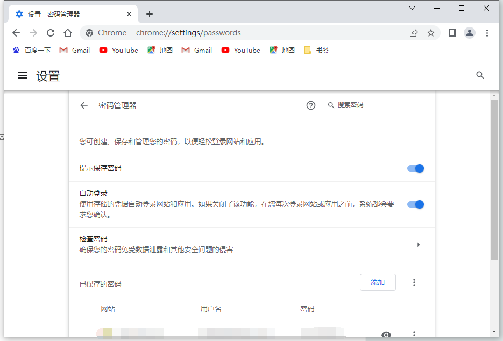This screenshot has height=341, width=503.
Task: Open more options for saved passwords
Action: pos(414,282)
